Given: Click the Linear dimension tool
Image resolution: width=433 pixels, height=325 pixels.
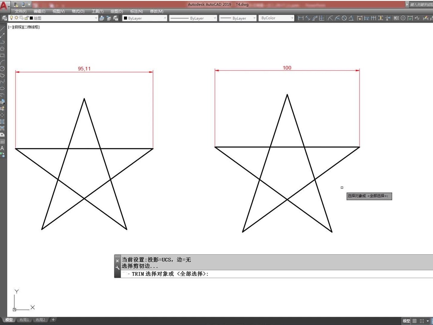Looking at the screenshot, I should click(x=300, y=18).
